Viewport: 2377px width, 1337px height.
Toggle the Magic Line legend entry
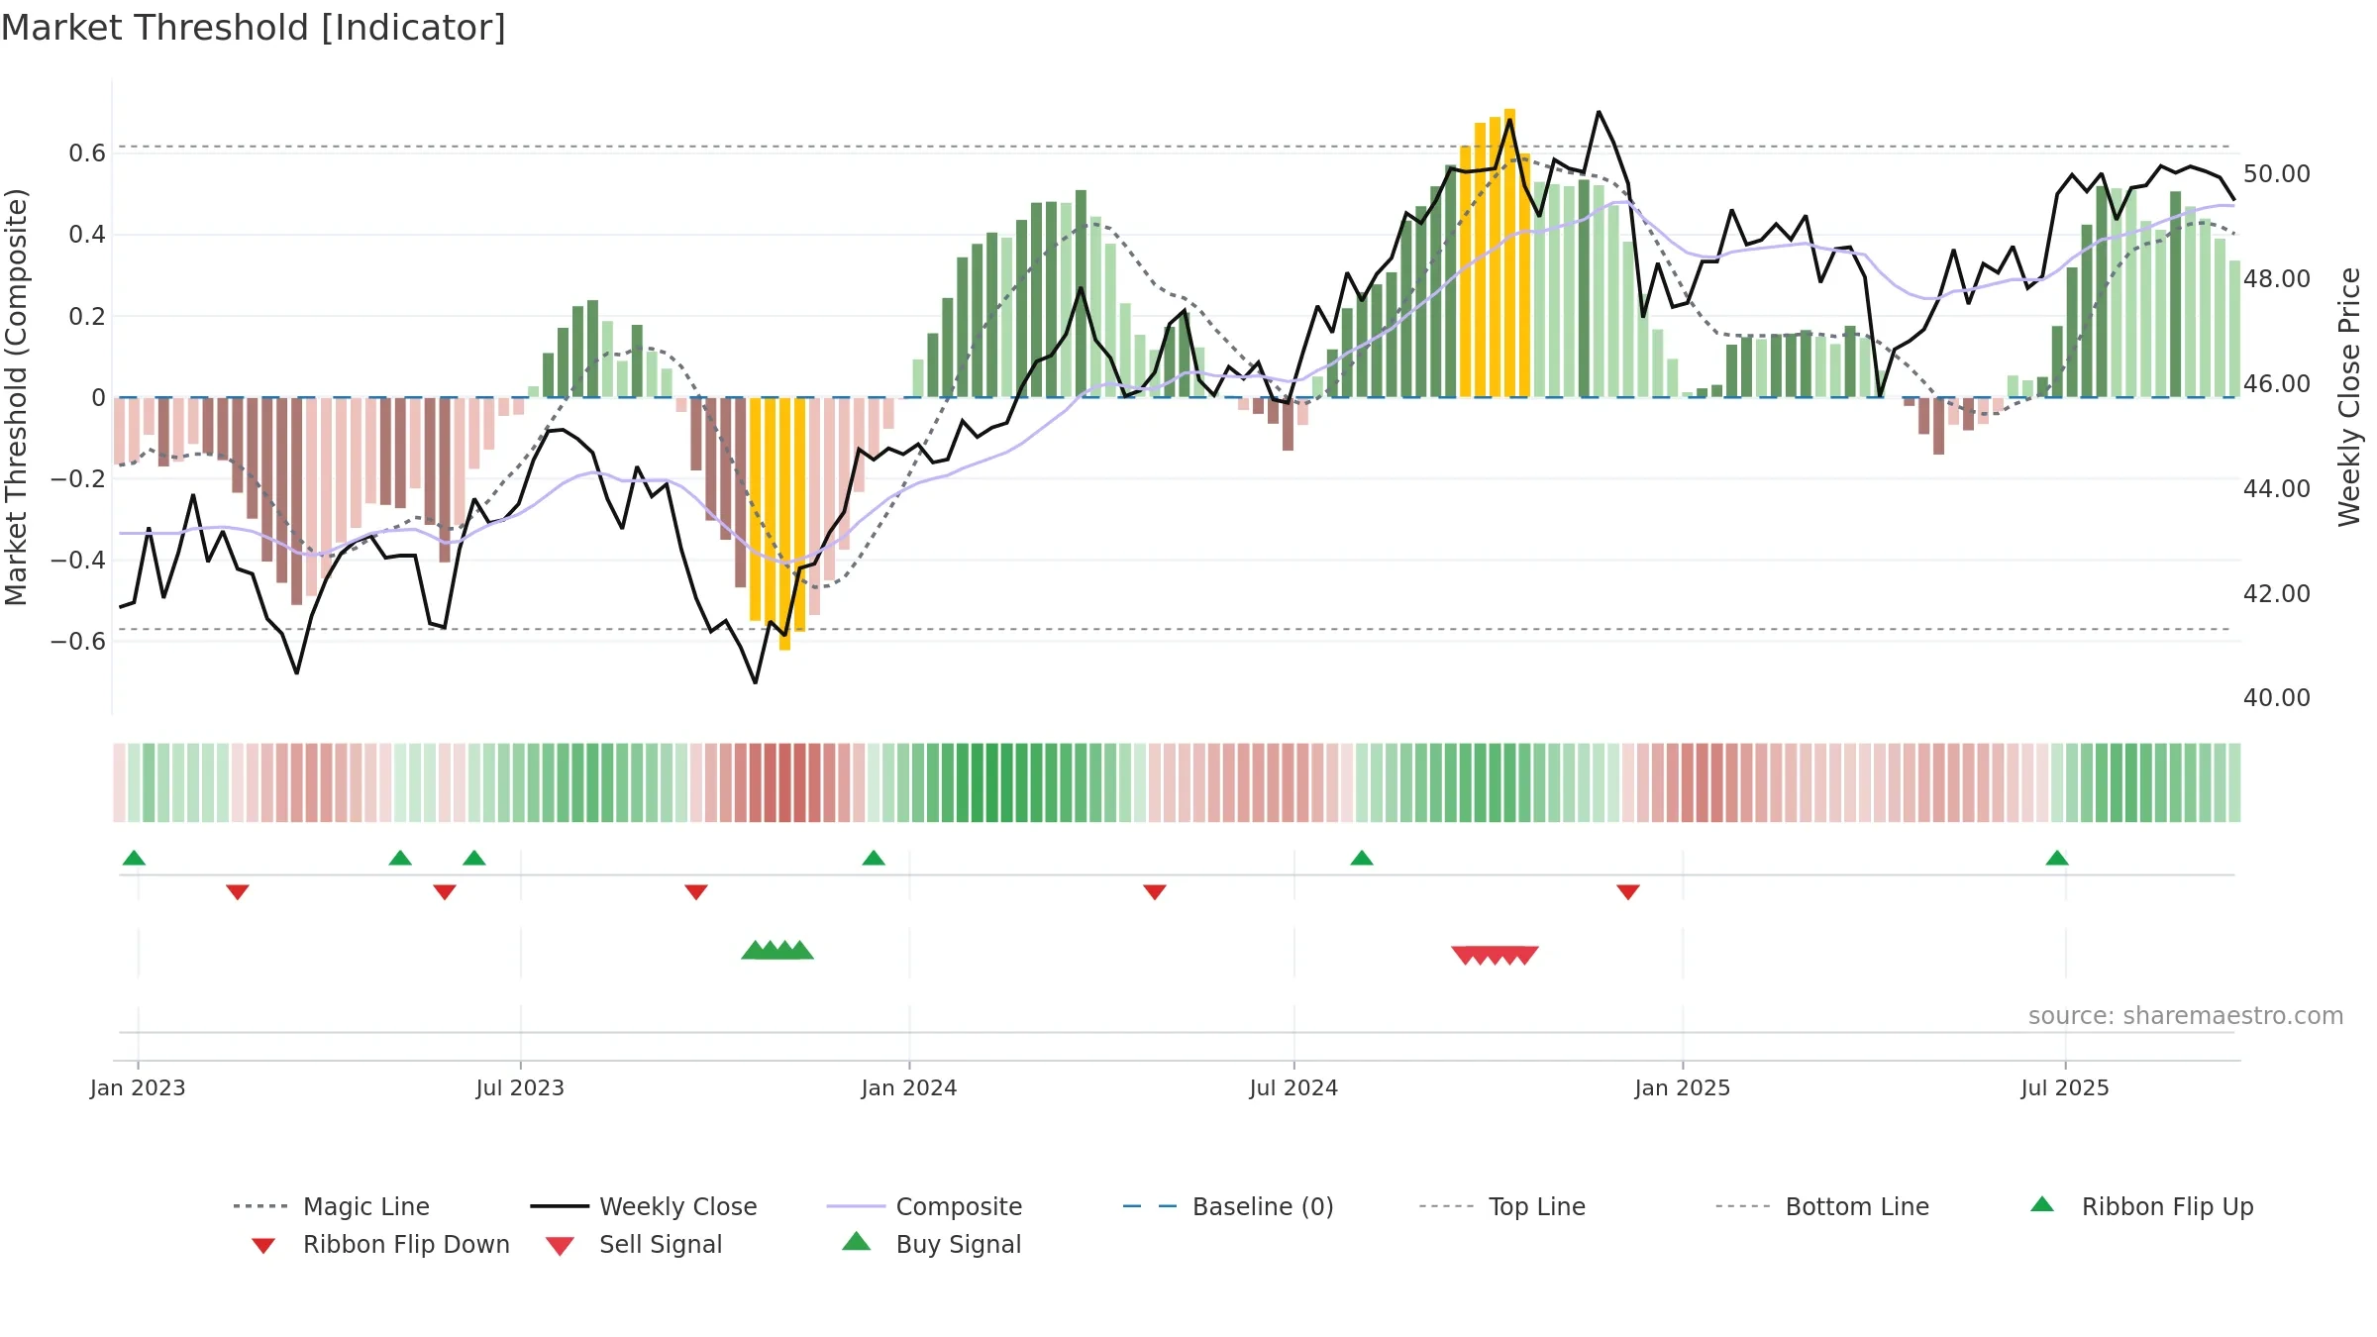(332, 1206)
